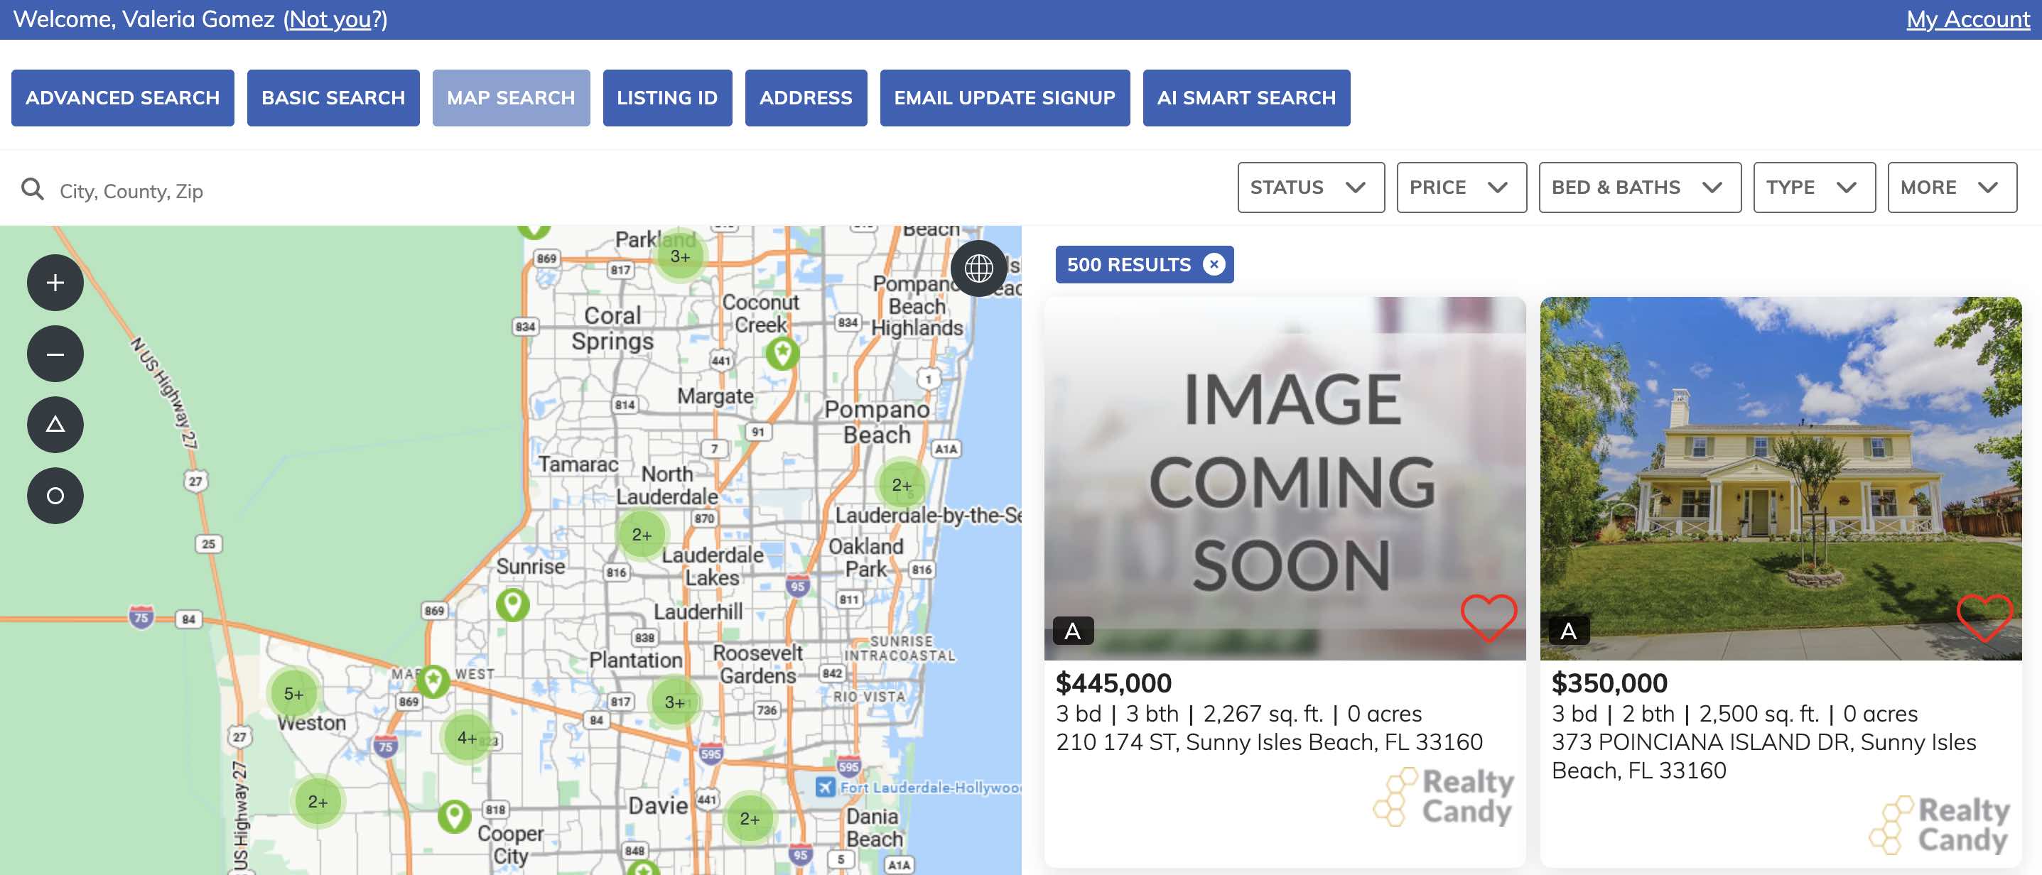Click the City, County, Zip search field
This screenshot has height=875, width=2042.
(x=317, y=191)
